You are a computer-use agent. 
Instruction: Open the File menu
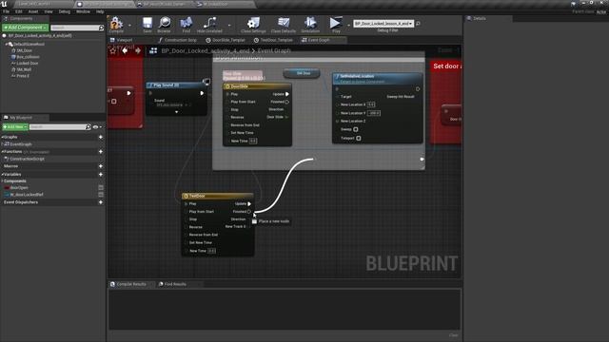click(7, 11)
